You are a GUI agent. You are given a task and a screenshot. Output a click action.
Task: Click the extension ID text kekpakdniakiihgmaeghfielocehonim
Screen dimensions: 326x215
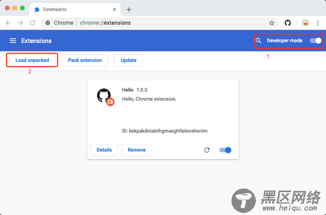(168, 131)
